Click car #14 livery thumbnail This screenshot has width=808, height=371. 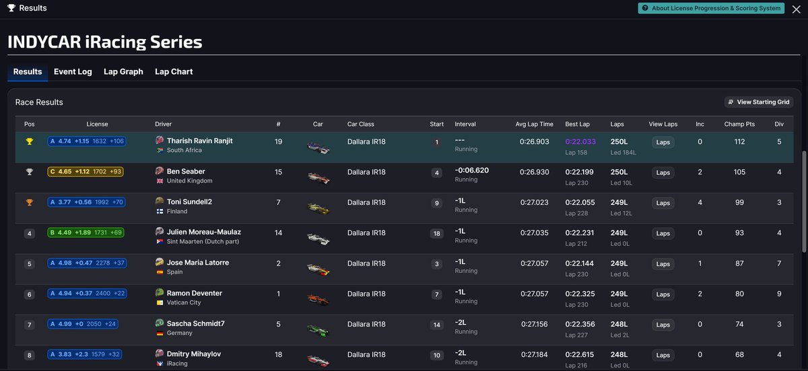(318, 238)
